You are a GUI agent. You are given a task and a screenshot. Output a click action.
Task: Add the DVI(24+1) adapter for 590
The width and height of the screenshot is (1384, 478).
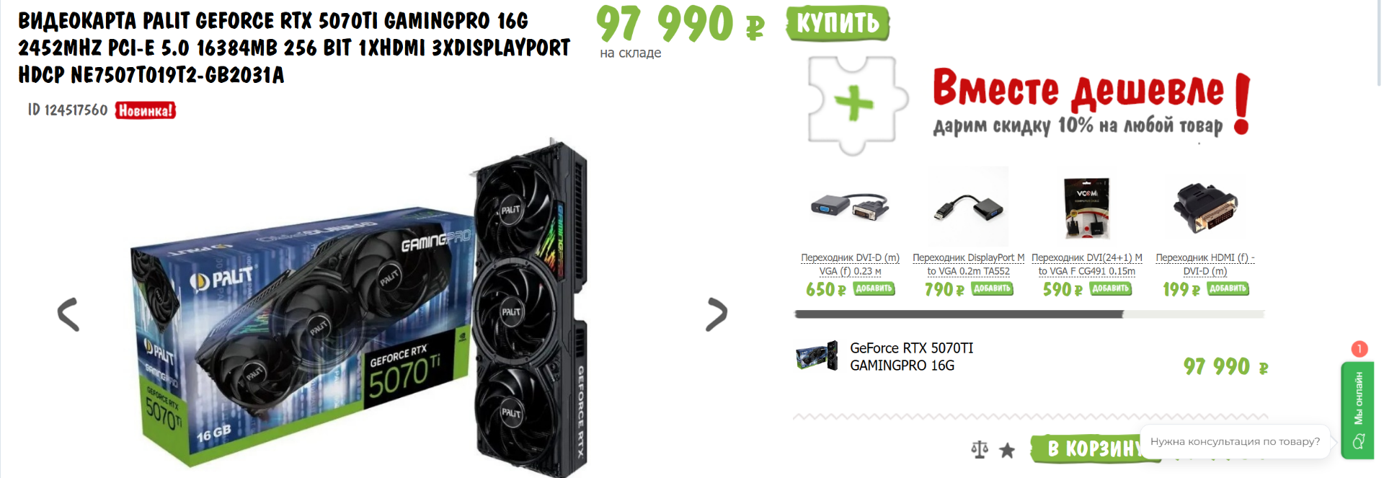[1111, 288]
